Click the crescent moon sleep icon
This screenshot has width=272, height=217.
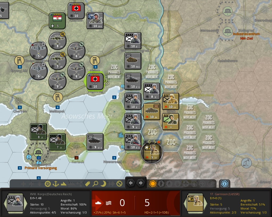[x=103, y=184]
